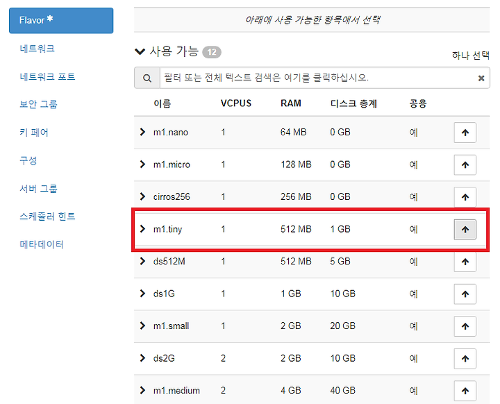The image size is (500, 404).
Task: Click the available count badge 12
Action: [212, 52]
